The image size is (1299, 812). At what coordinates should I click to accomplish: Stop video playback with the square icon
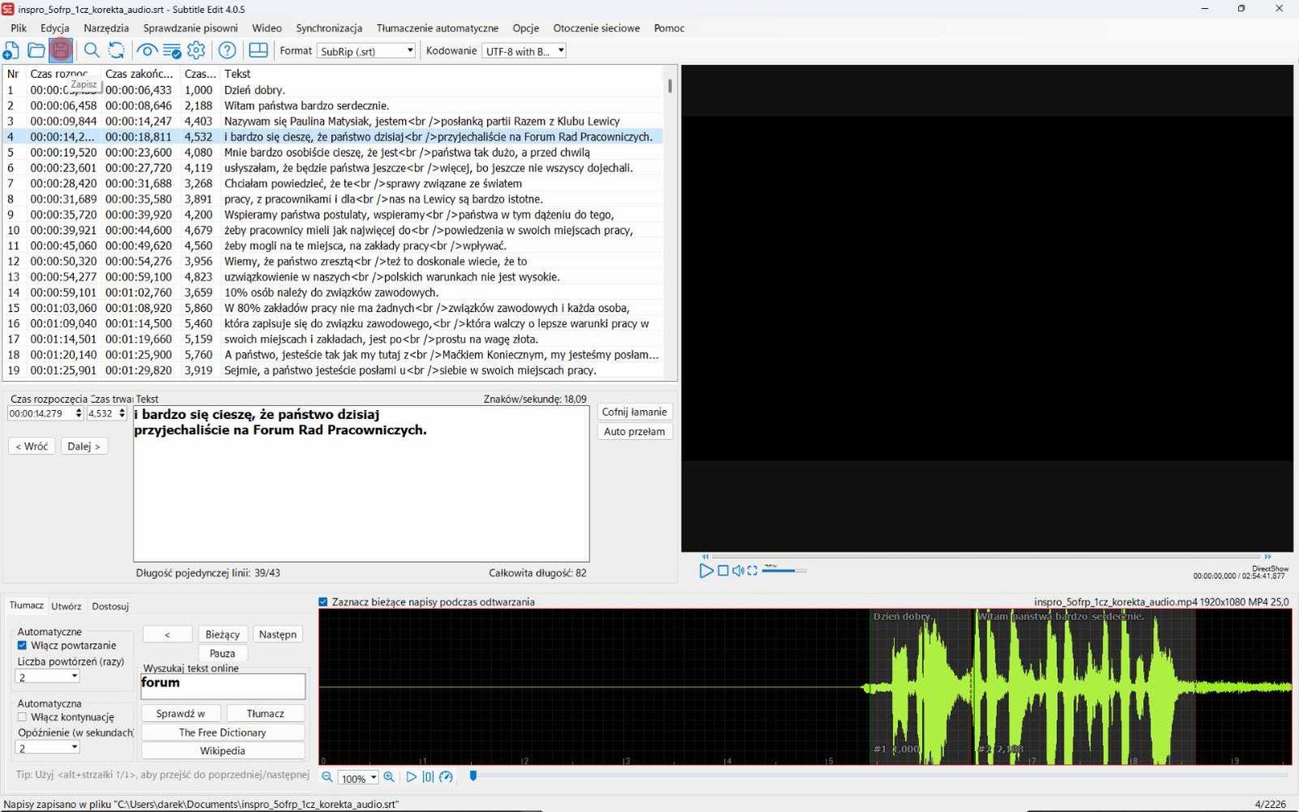tap(723, 571)
